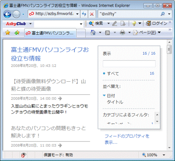The image size is (175, 161).
Task: Select the 富士通FMVパソコンラ... tab
Action: (50, 33)
